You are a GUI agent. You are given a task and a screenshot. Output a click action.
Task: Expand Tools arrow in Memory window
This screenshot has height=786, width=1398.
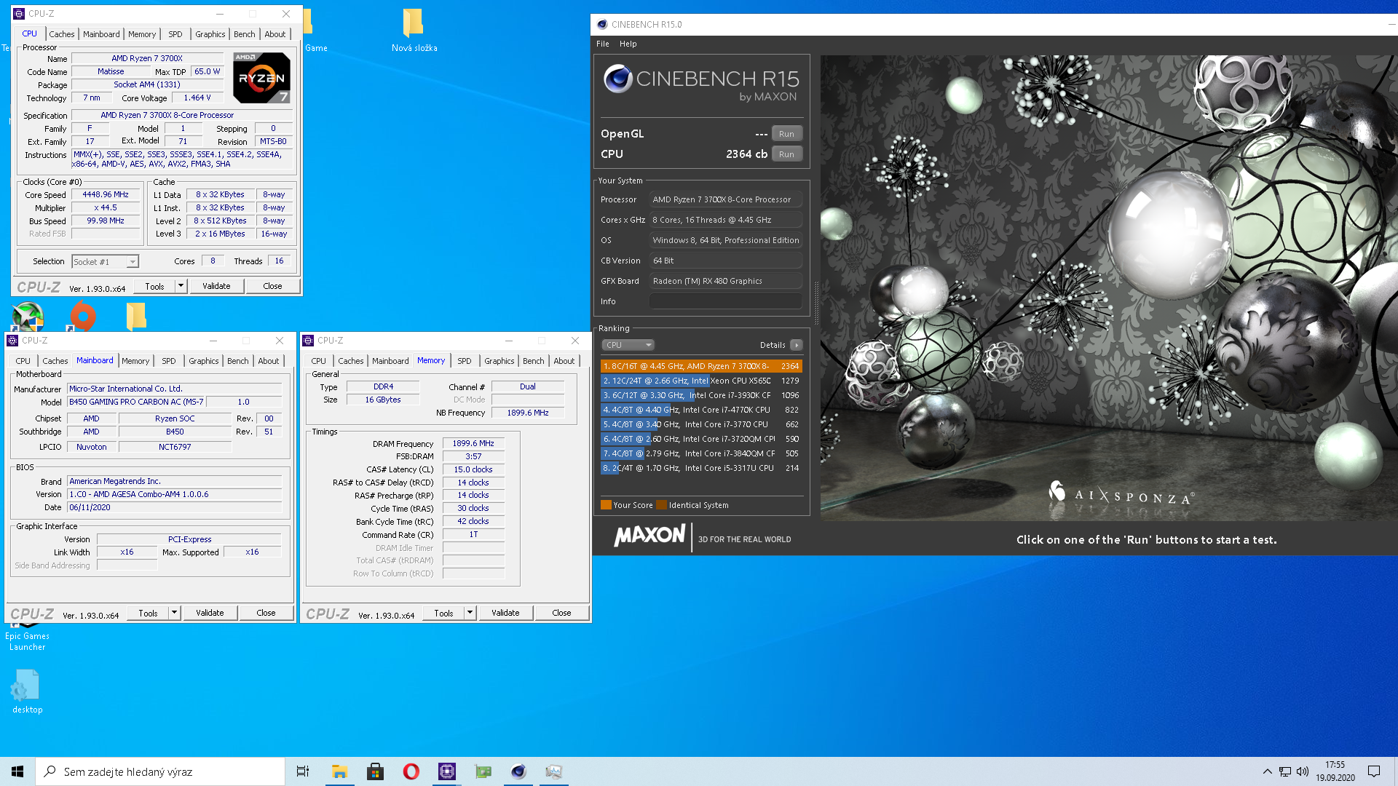pyautogui.click(x=470, y=613)
